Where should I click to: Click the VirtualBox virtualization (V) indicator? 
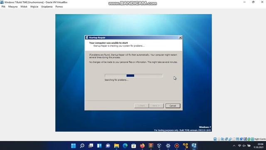[x=245, y=139]
